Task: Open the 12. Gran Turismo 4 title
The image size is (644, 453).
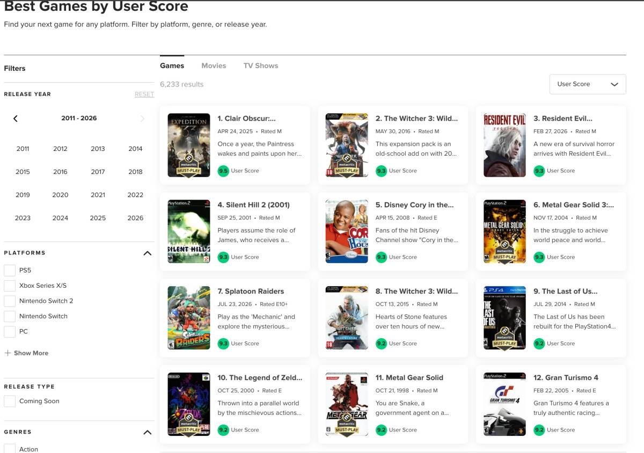Action: coord(566,378)
